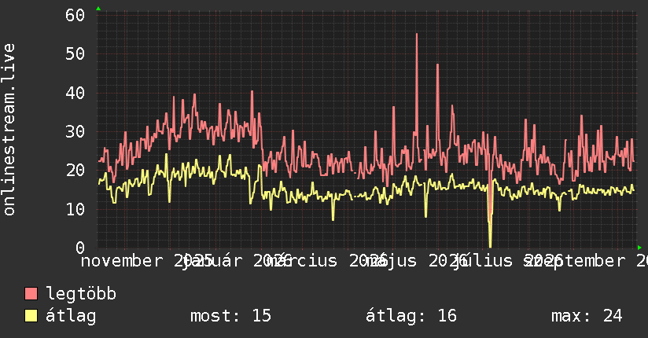Click the vertical axis title 'onlinestream.live'
This screenshot has height=338, width=648.
pyautogui.click(x=9, y=130)
